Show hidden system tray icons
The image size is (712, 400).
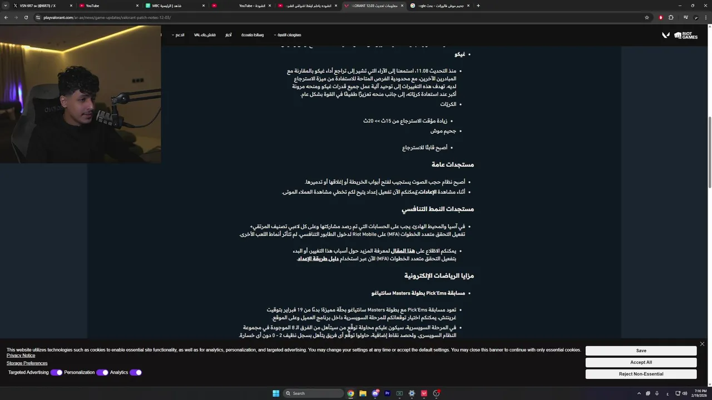639,393
